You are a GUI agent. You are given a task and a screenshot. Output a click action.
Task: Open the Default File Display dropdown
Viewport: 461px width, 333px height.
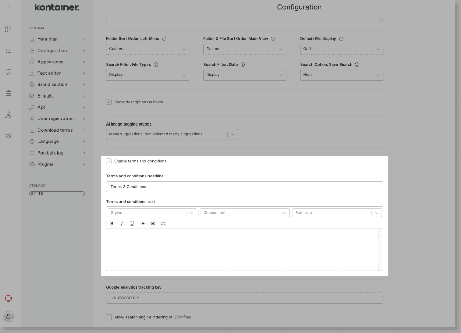(x=378, y=49)
